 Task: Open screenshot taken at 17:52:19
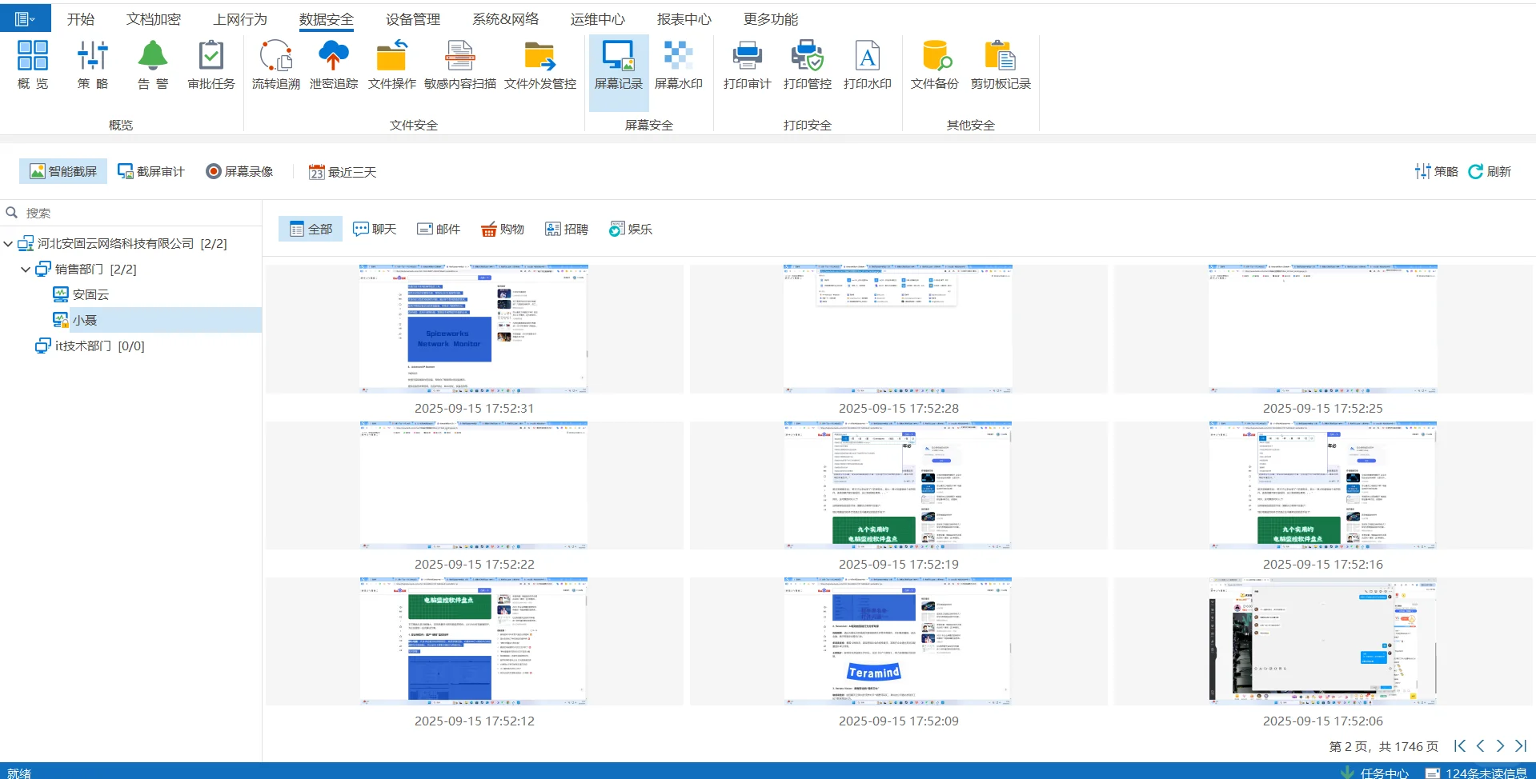(x=898, y=485)
